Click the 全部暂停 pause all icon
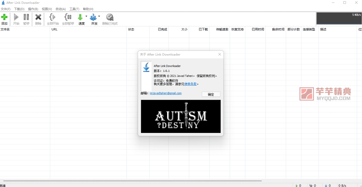The image size is (362, 187). [x=68, y=17]
